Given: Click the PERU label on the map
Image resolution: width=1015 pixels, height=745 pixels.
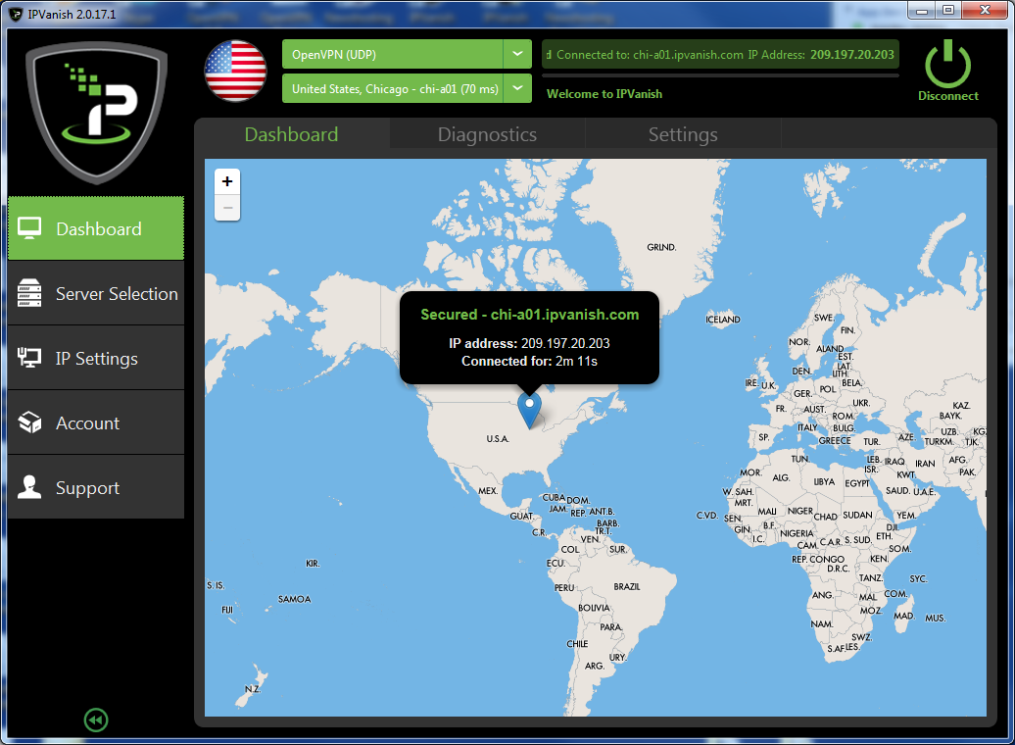Looking at the screenshot, I should tap(564, 587).
